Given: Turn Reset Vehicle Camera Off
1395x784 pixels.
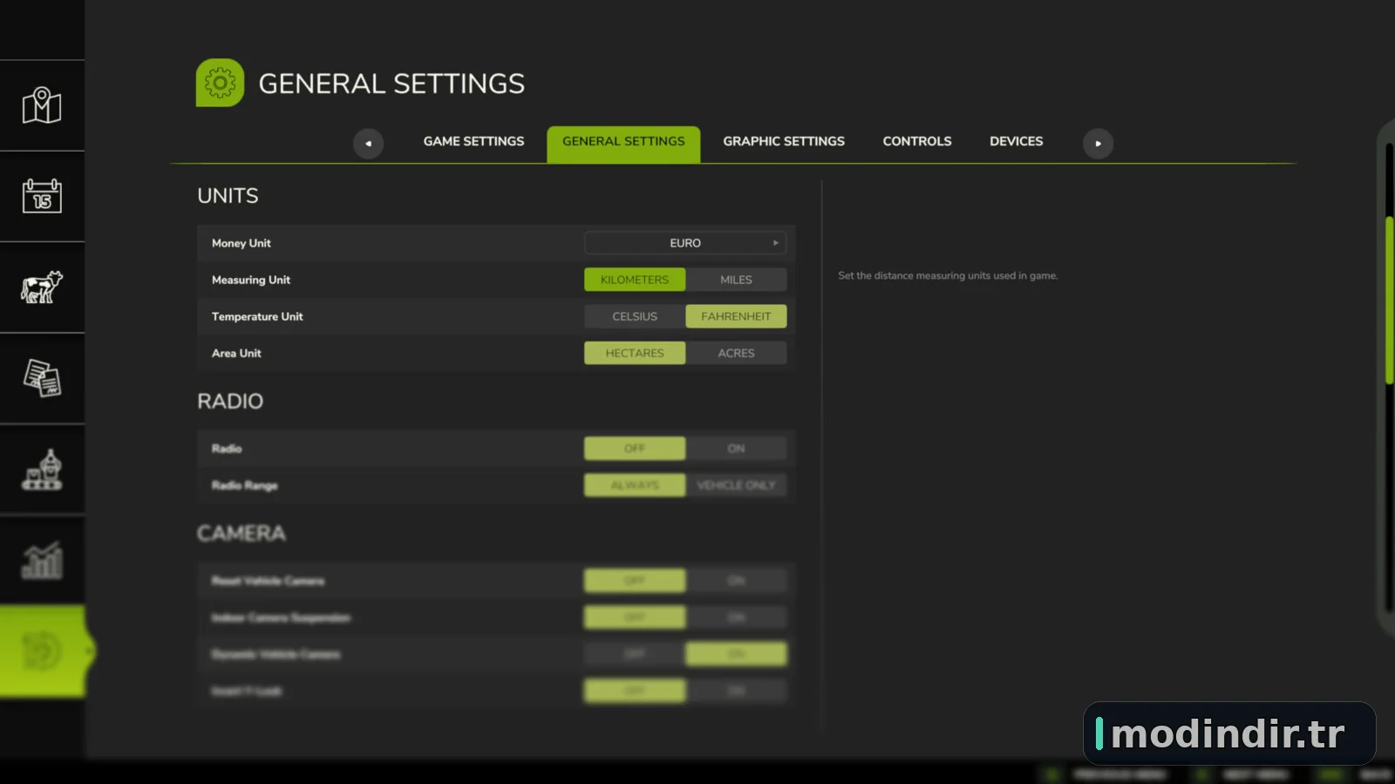Looking at the screenshot, I should [635, 581].
